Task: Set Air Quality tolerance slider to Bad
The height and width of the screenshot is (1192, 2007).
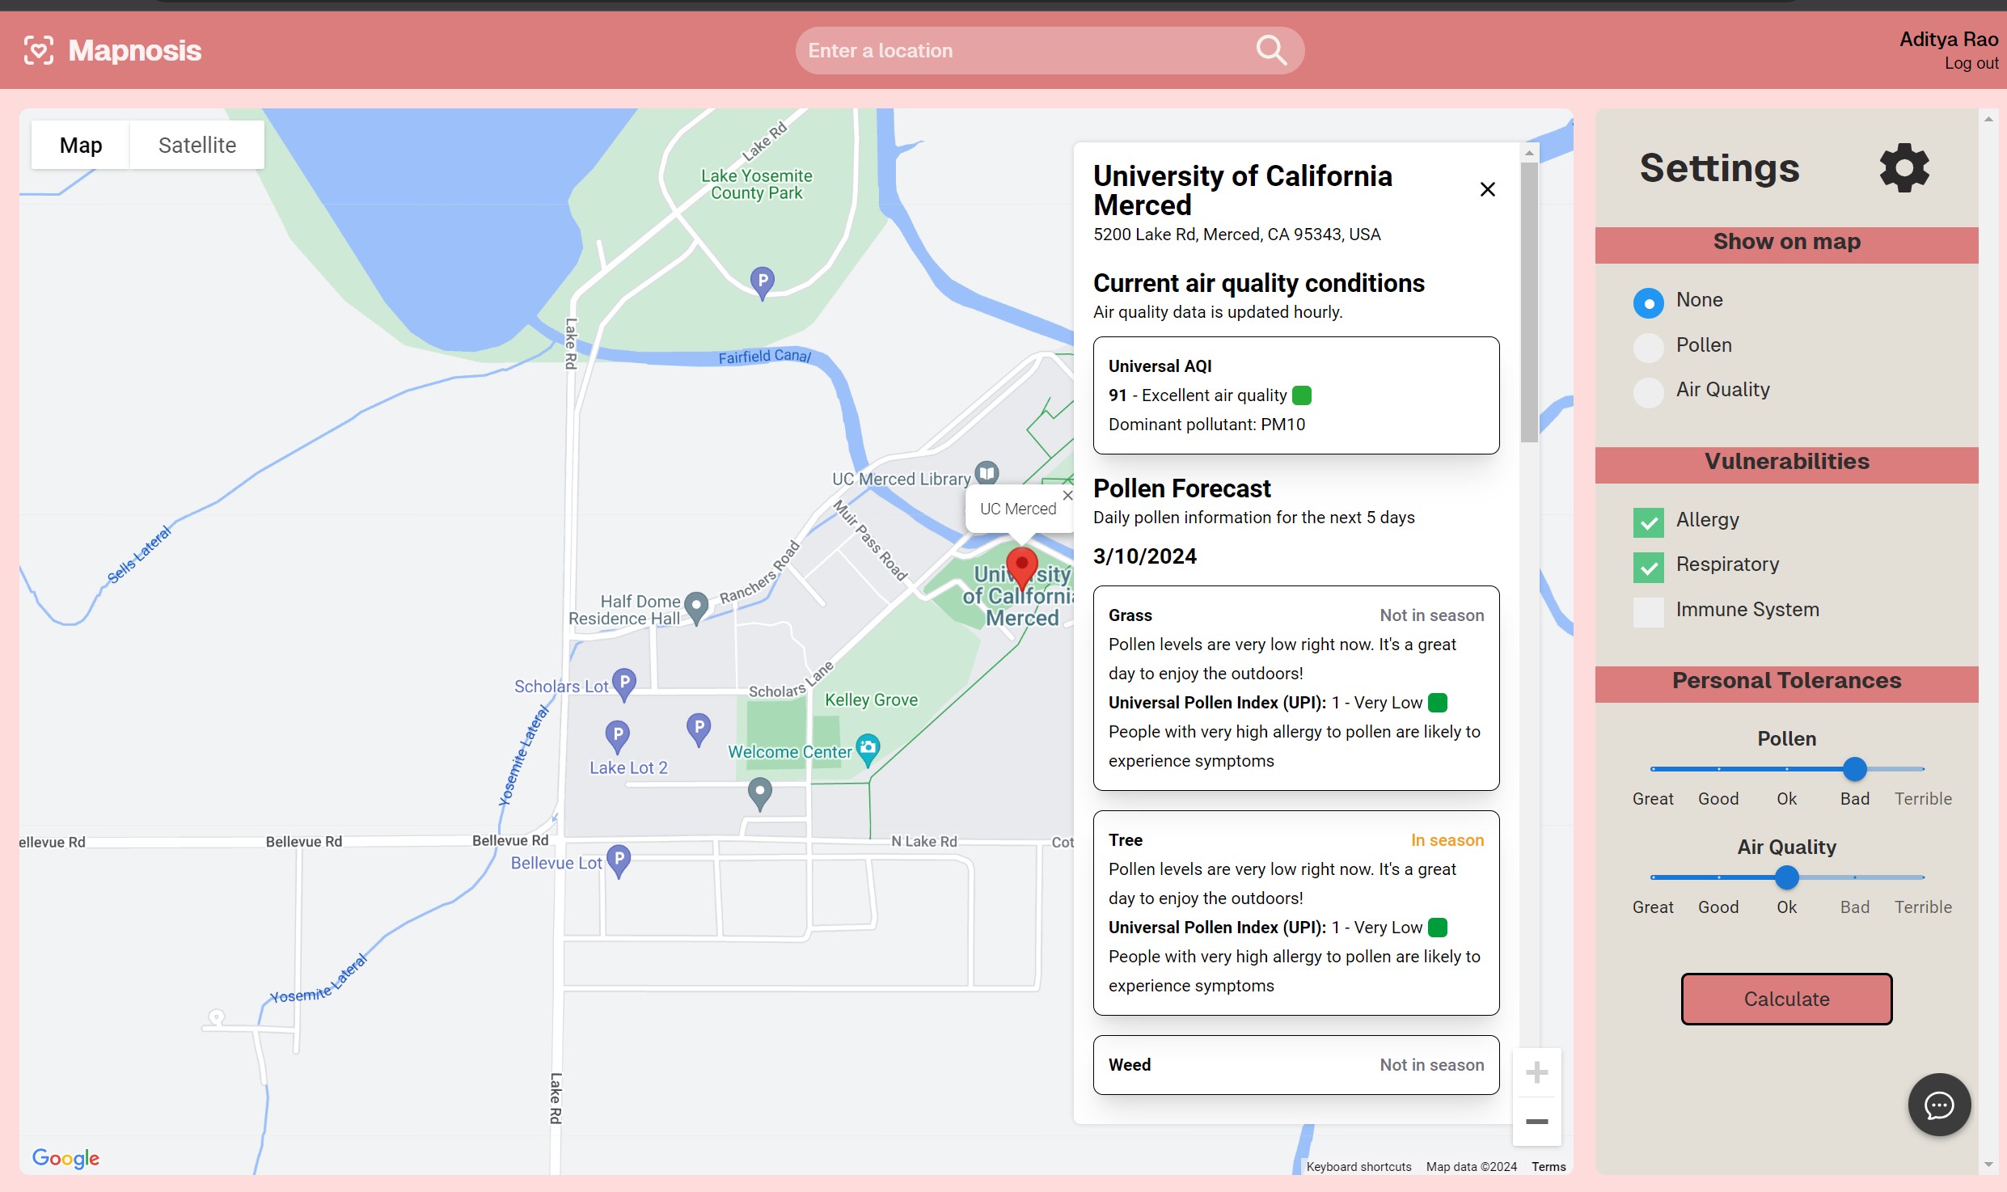Action: pos(1855,877)
